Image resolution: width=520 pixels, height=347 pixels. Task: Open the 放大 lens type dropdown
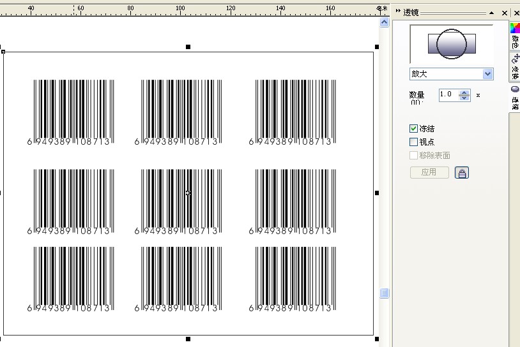click(488, 74)
